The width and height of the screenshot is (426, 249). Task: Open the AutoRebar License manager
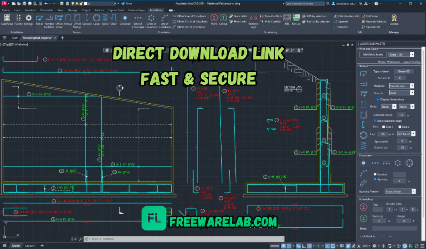[x=394, y=20]
